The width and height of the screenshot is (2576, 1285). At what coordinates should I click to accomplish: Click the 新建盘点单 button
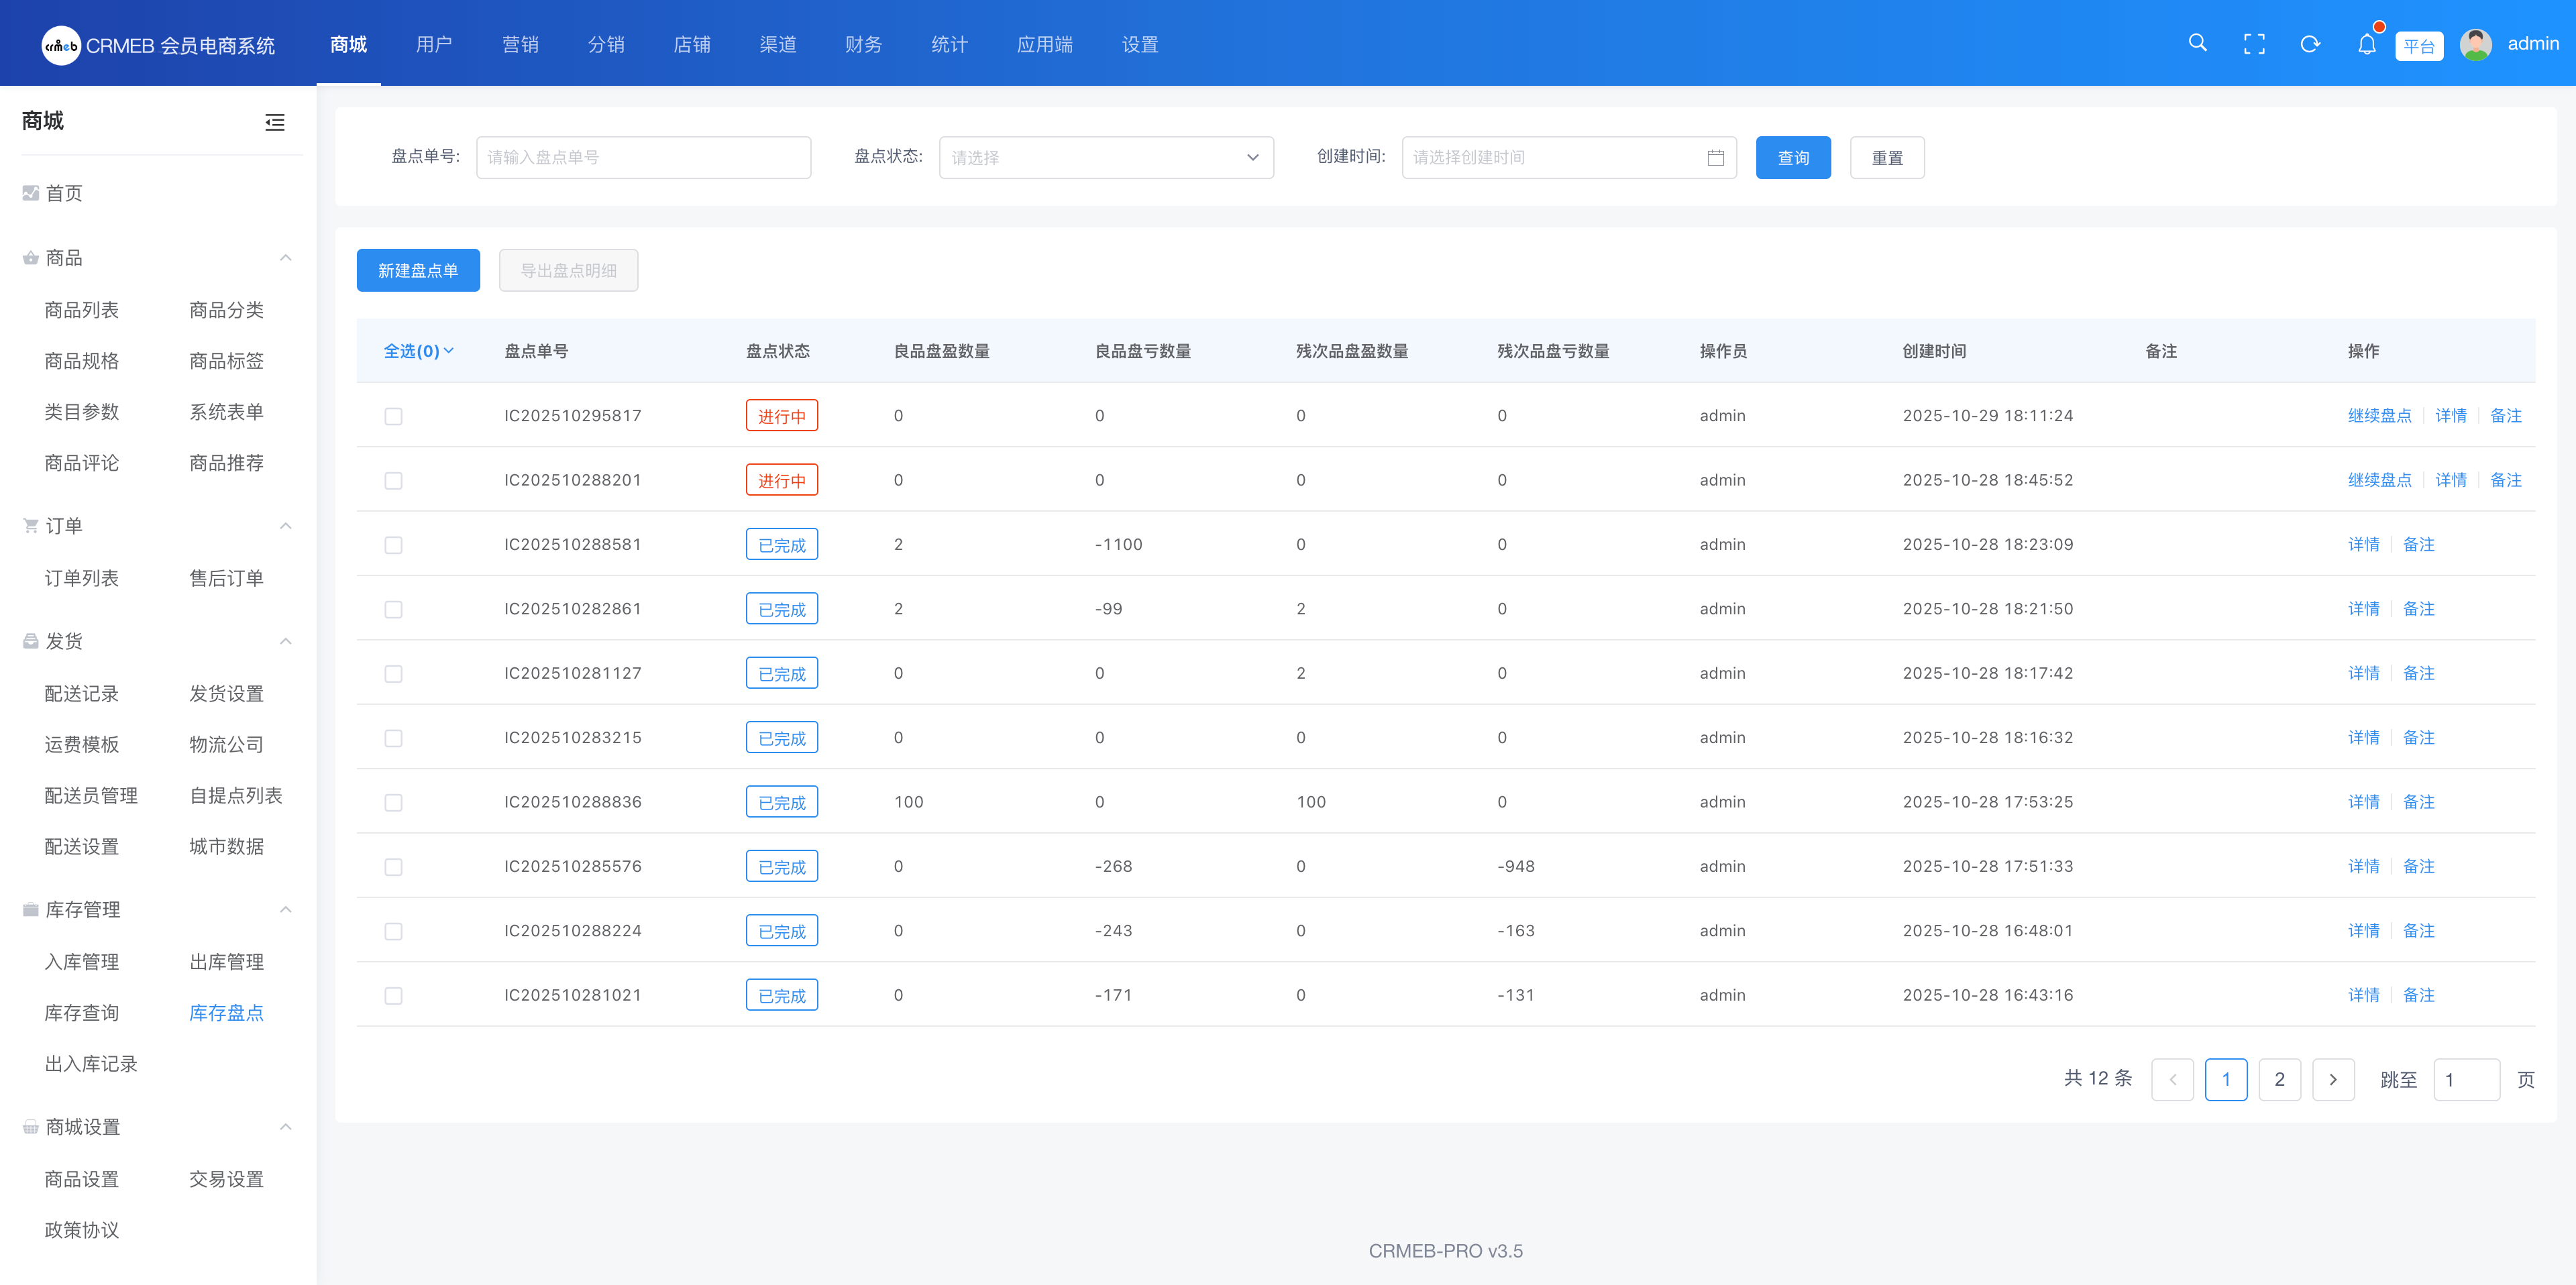418,271
